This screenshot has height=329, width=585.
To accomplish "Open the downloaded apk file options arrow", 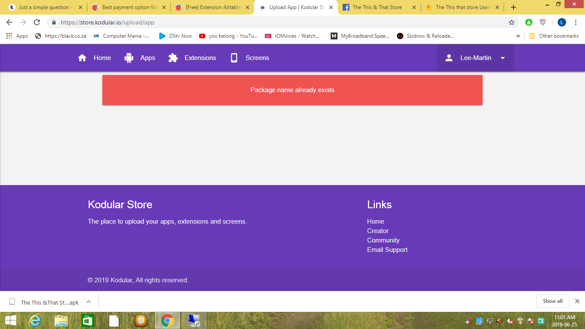I will coord(89,302).
